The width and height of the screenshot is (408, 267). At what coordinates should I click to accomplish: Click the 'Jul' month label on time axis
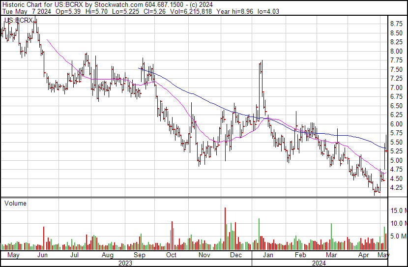point(74,255)
